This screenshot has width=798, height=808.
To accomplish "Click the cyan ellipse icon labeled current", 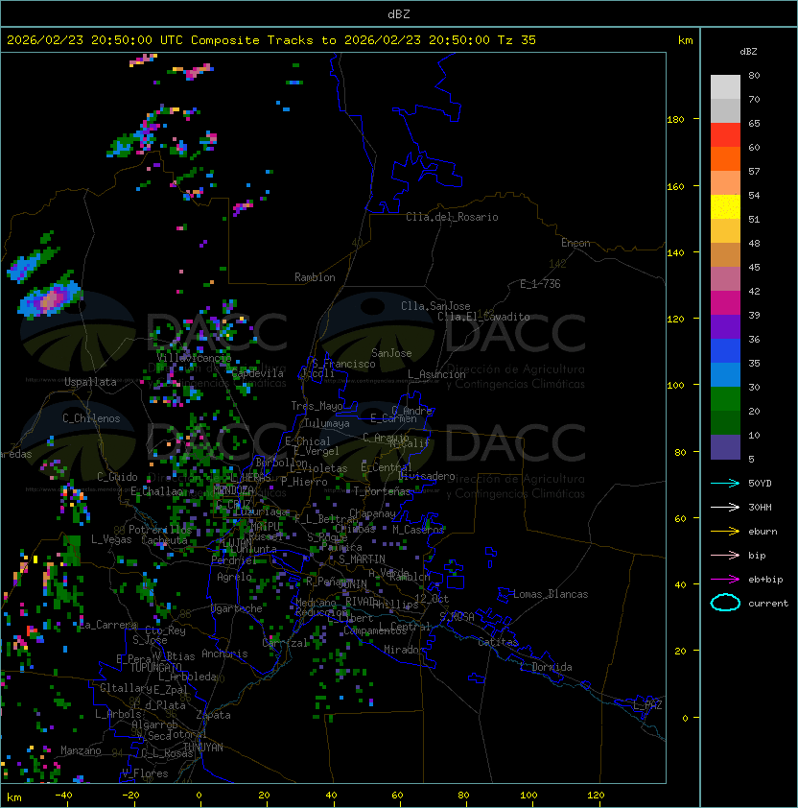I will click(725, 603).
